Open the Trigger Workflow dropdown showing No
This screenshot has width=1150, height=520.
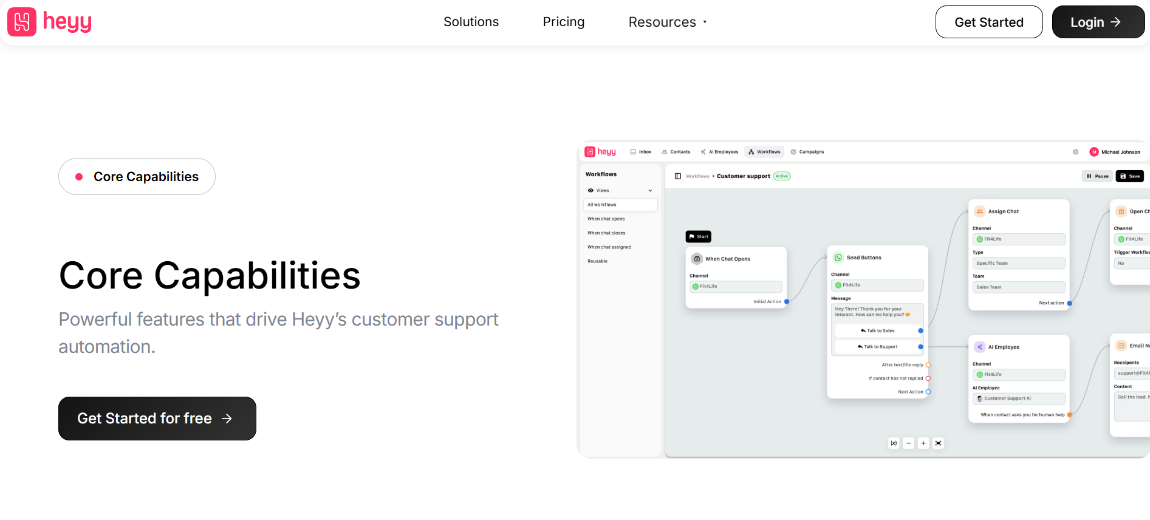(x=1132, y=263)
